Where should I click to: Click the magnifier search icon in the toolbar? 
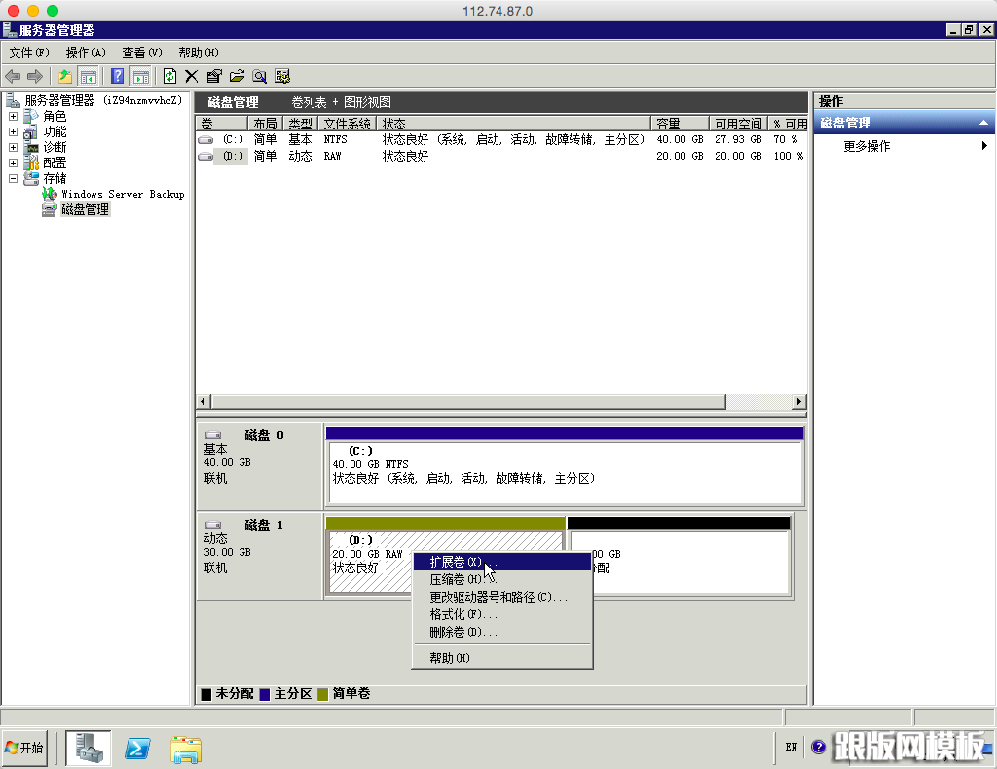[x=260, y=76]
